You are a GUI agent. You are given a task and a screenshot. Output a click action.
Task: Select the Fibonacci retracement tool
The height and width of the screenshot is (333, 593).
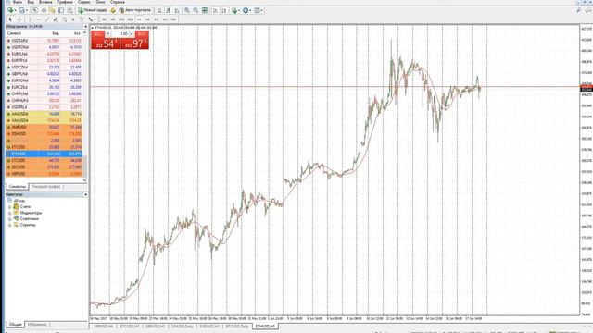(65, 19)
